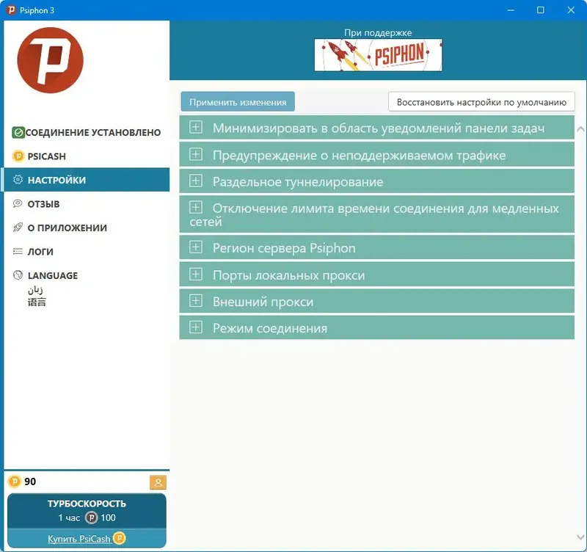Image resolution: width=587 pixels, height=552 pixels.
Task: Expand Минимизировать в область уведомлений панели задач
Action: click(376, 128)
